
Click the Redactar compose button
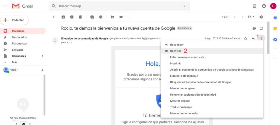(x=15, y=20)
